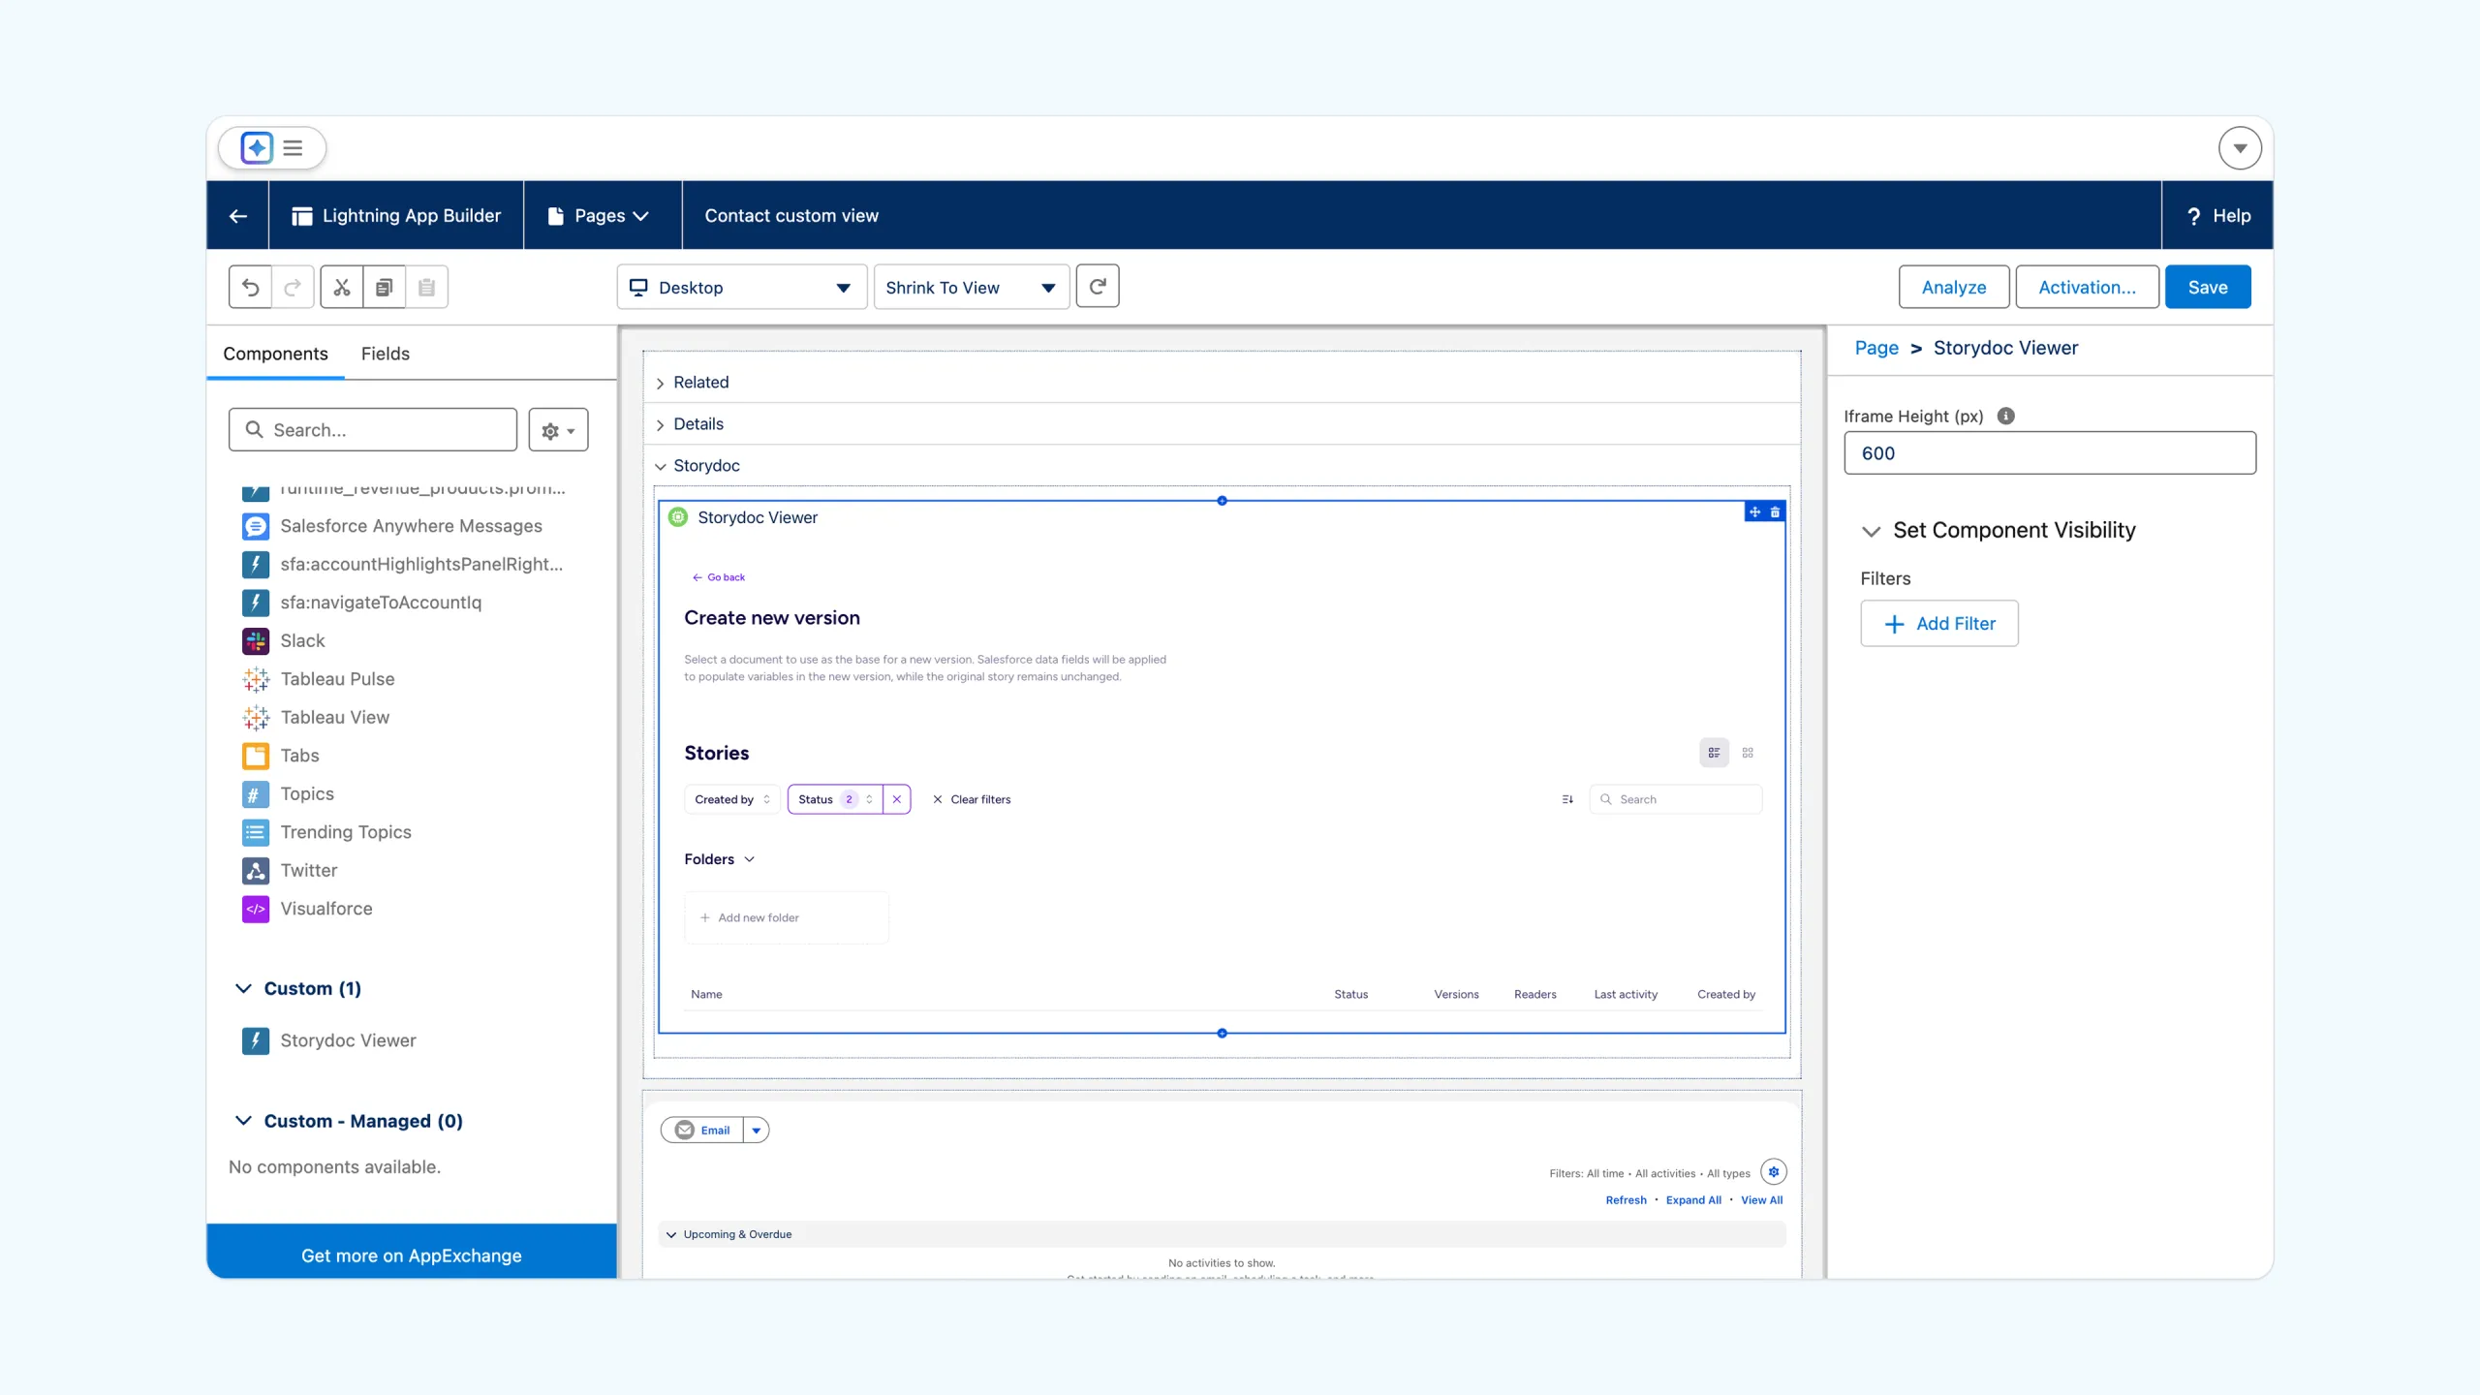Click the info icon beside Iframe Height
Image resolution: width=2480 pixels, height=1395 pixels.
pos(2006,416)
